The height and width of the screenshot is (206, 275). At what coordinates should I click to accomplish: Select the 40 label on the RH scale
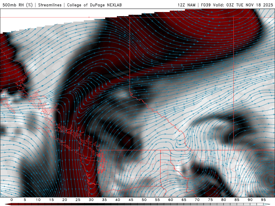click(118, 200)
